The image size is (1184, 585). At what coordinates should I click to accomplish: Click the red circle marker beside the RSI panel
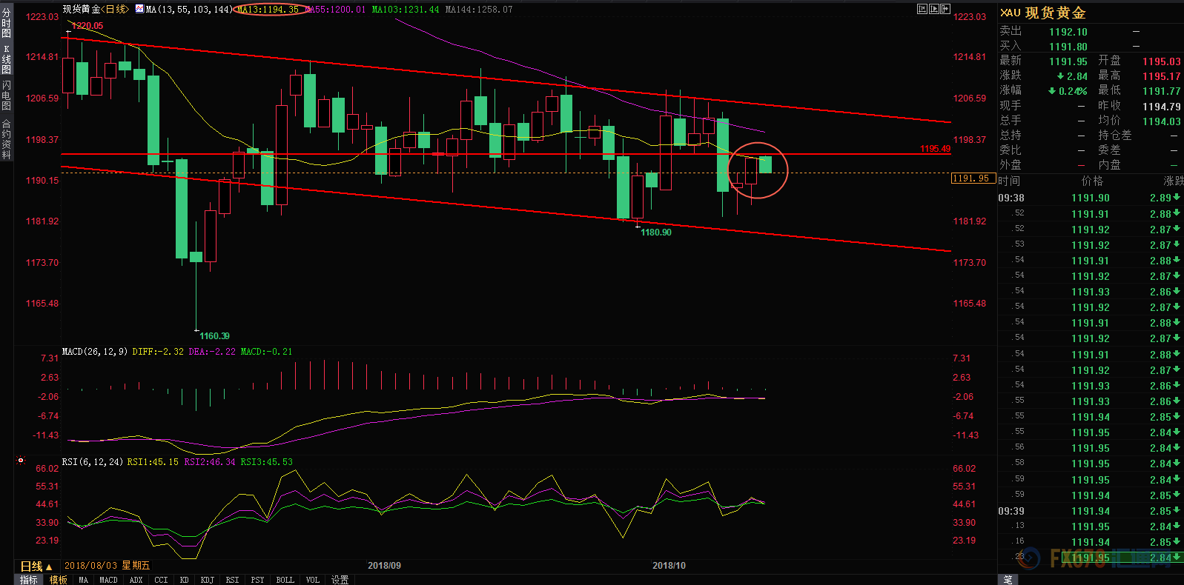click(x=21, y=461)
